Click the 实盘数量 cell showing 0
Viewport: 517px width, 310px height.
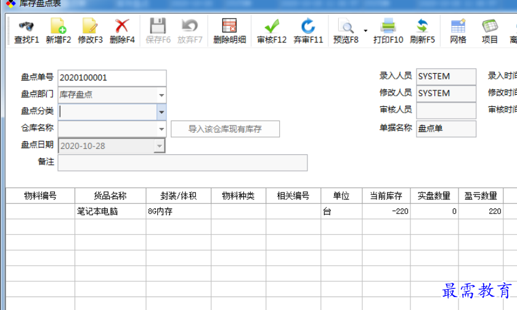pos(434,211)
